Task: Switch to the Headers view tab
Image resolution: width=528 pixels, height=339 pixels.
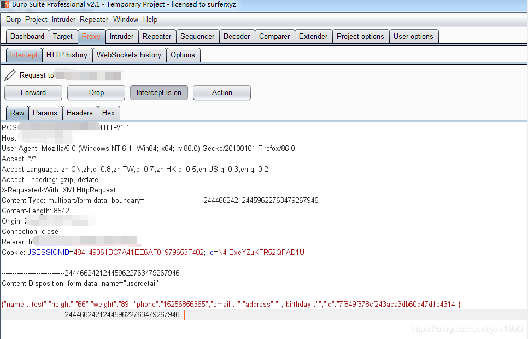Action: tap(80, 113)
